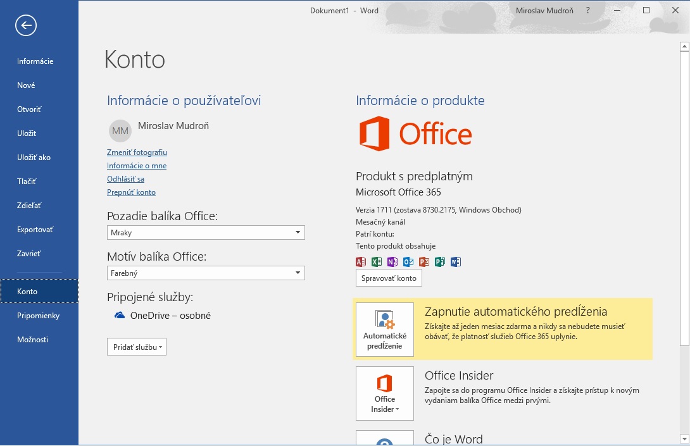Click the Mesačný kanál text
The height and width of the screenshot is (446, 690).
pos(380,222)
